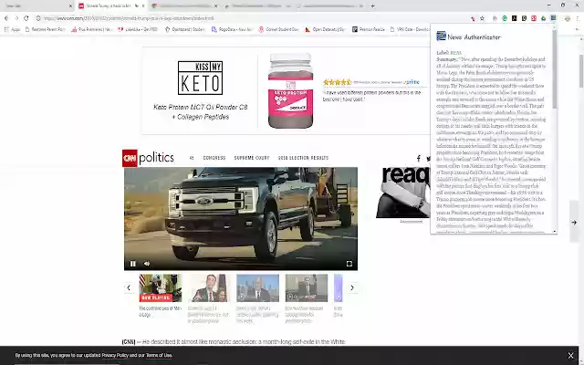
Task: Click the browser forward arrow
Action: [x=16, y=18]
